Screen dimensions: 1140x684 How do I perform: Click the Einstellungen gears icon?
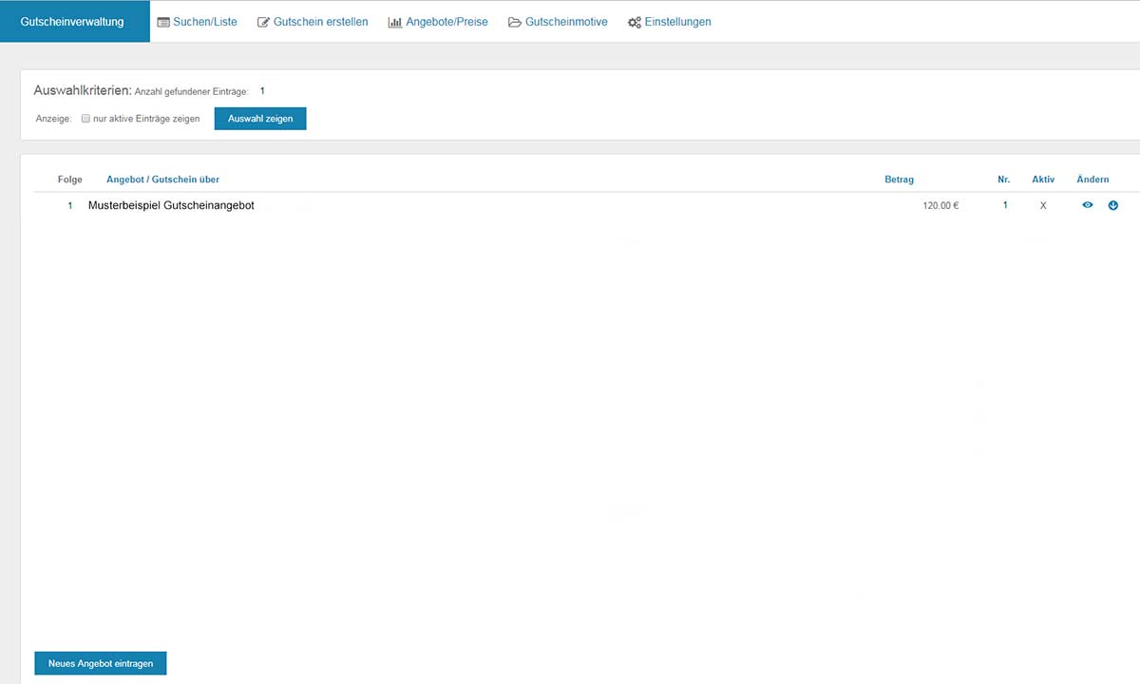(635, 22)
